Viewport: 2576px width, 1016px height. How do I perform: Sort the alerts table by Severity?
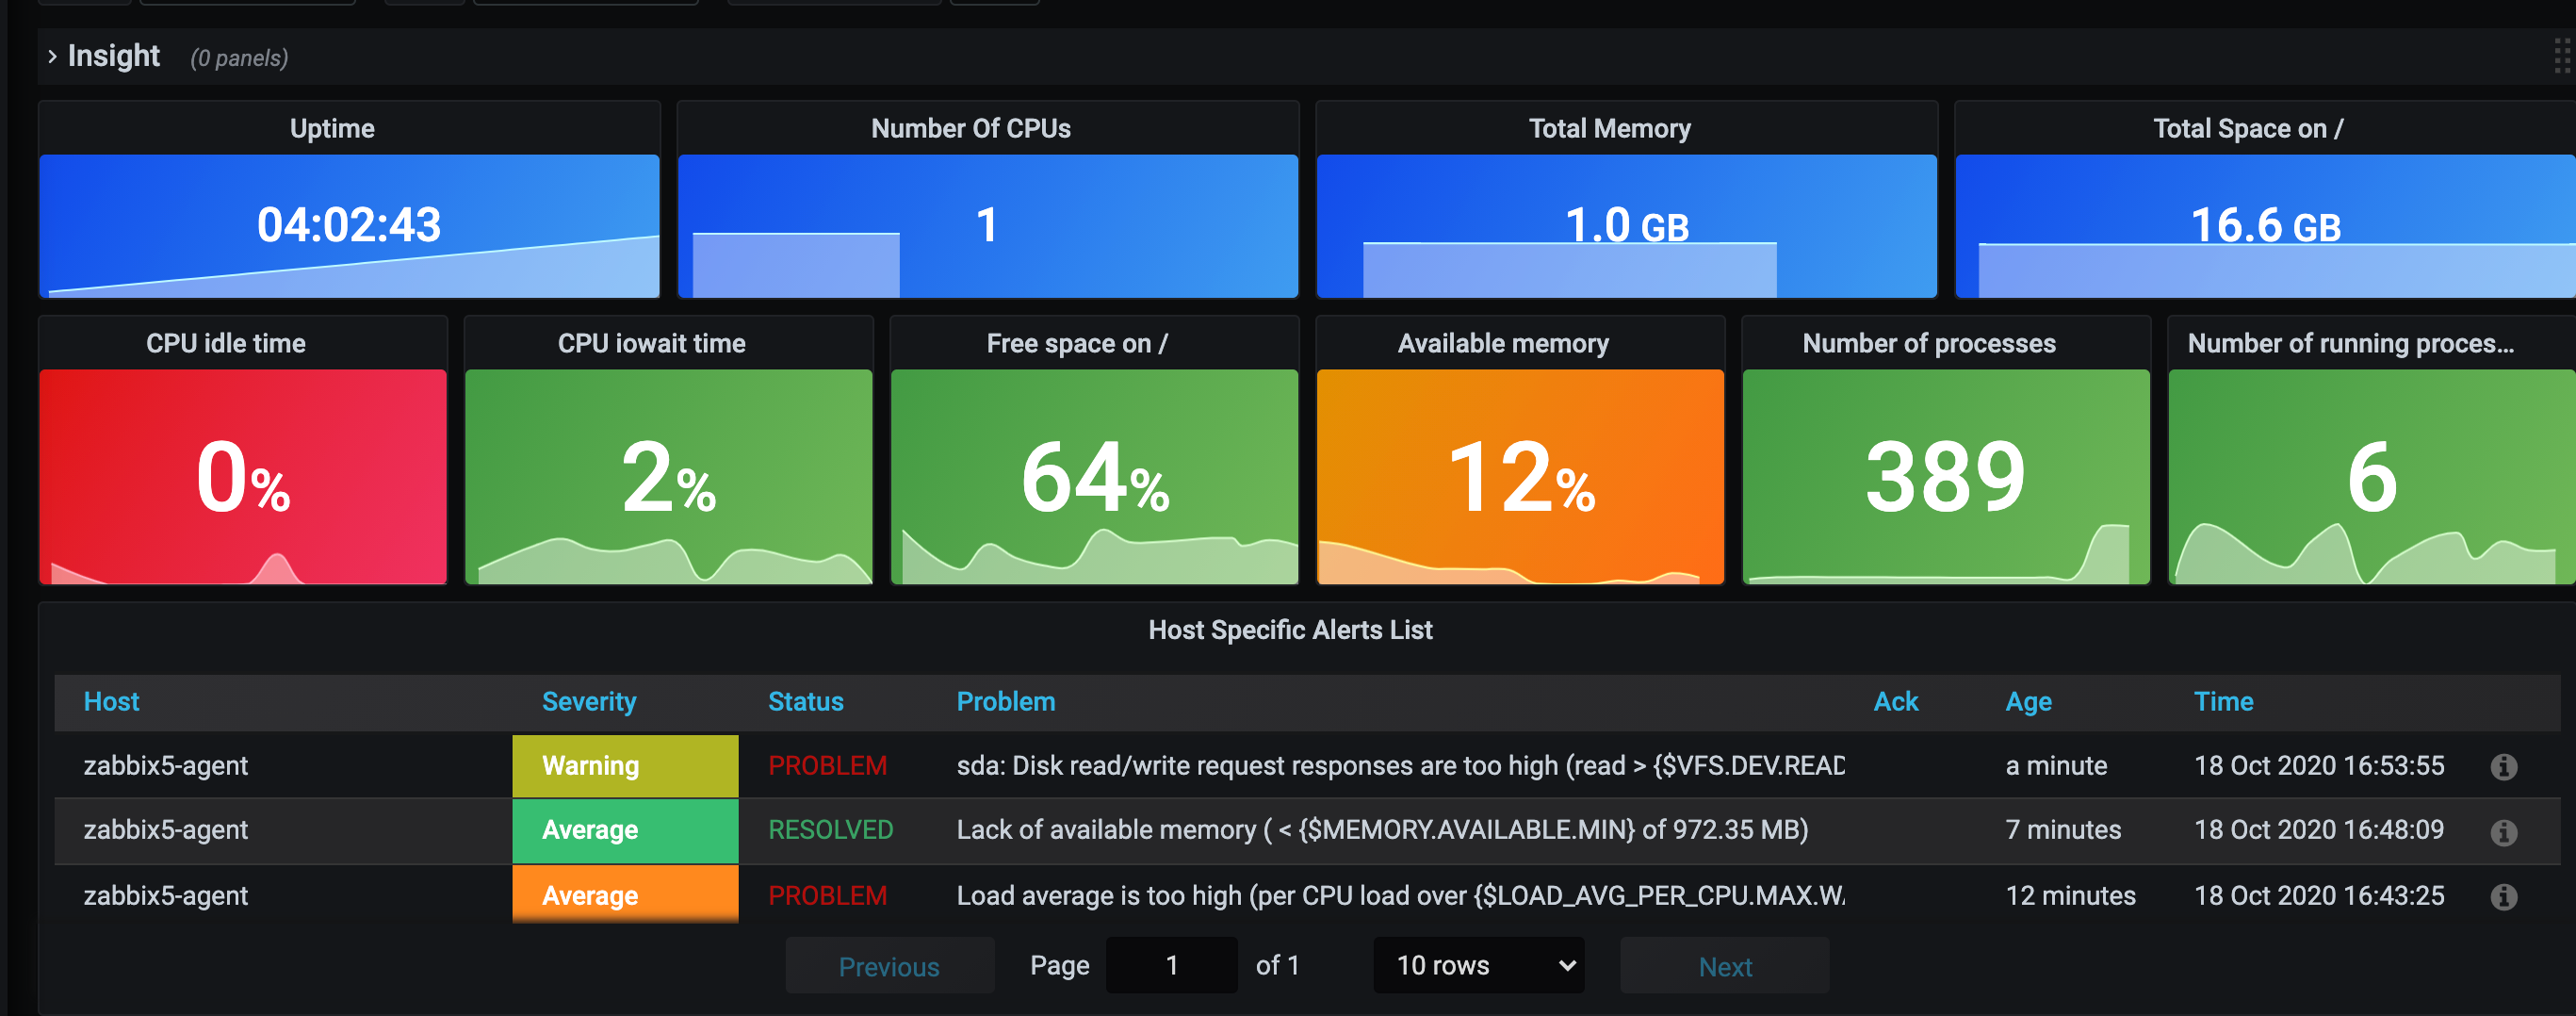(x=589, y=701)
